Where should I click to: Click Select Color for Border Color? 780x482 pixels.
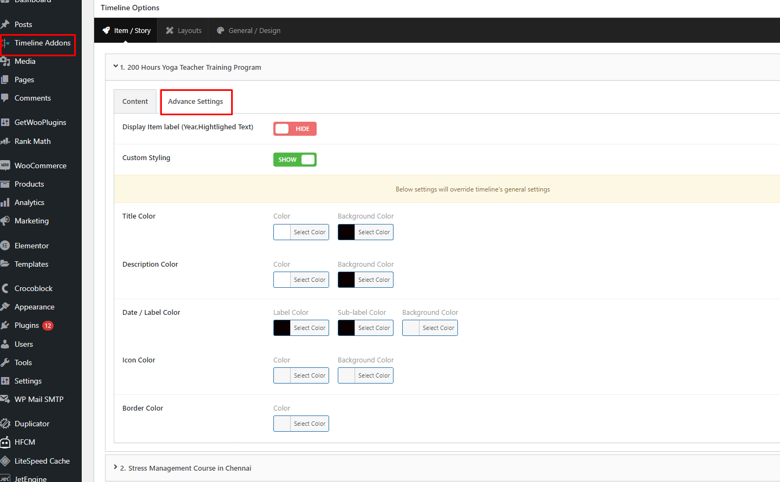[310, 424]
